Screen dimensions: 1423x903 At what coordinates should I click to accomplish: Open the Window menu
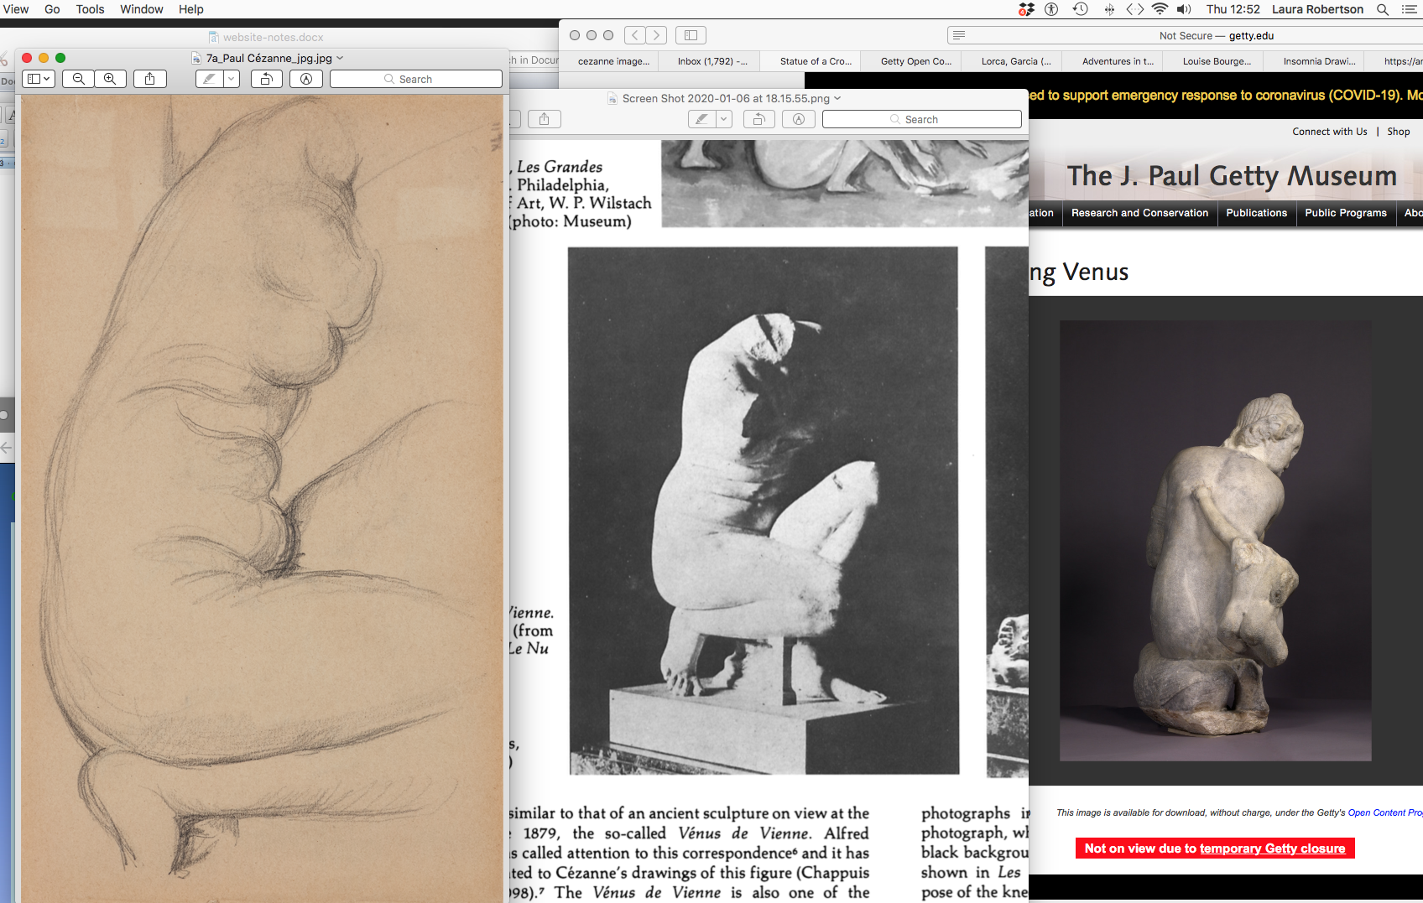click(x=142, y=9)
